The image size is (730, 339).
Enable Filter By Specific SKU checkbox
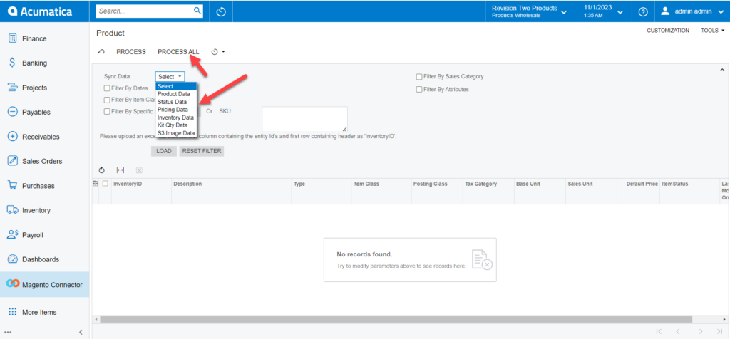tap(107, 111)
